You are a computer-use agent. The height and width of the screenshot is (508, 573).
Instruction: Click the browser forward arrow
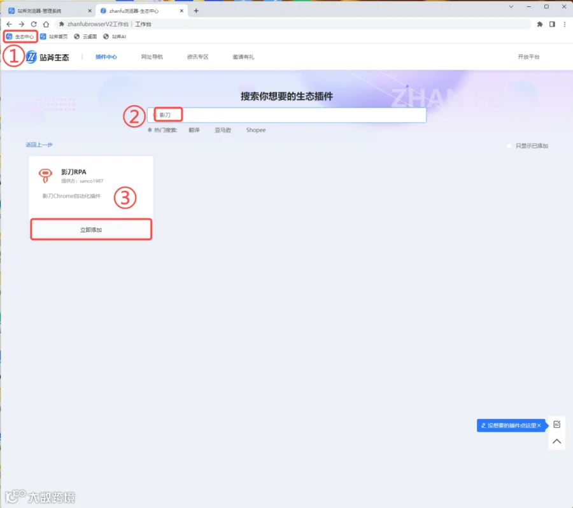click(22, 24)
